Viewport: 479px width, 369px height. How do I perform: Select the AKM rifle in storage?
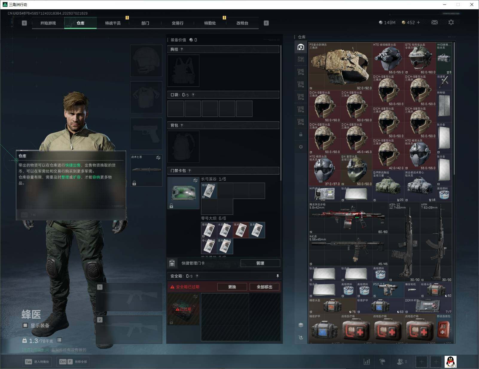point(436,242)
